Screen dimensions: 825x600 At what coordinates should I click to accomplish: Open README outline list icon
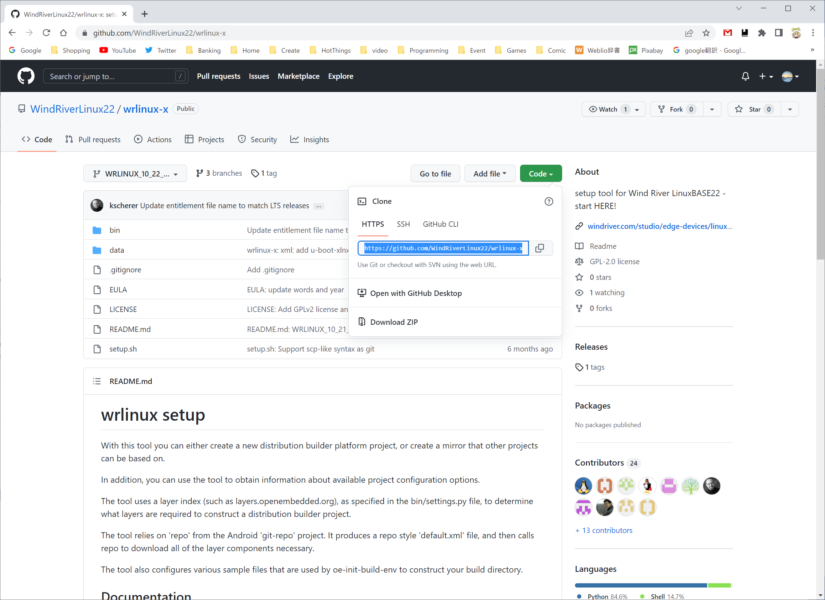coord(97,381)
